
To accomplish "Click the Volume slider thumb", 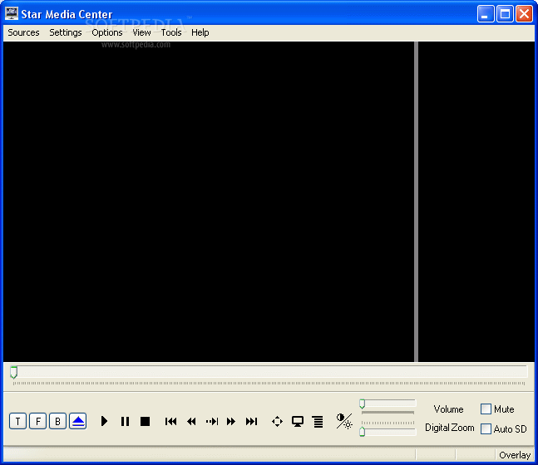I will tap(362, 404).
